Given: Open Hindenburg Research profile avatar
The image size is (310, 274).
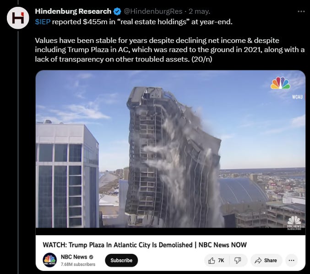Looking at the screenshot, I should [18, 18].
